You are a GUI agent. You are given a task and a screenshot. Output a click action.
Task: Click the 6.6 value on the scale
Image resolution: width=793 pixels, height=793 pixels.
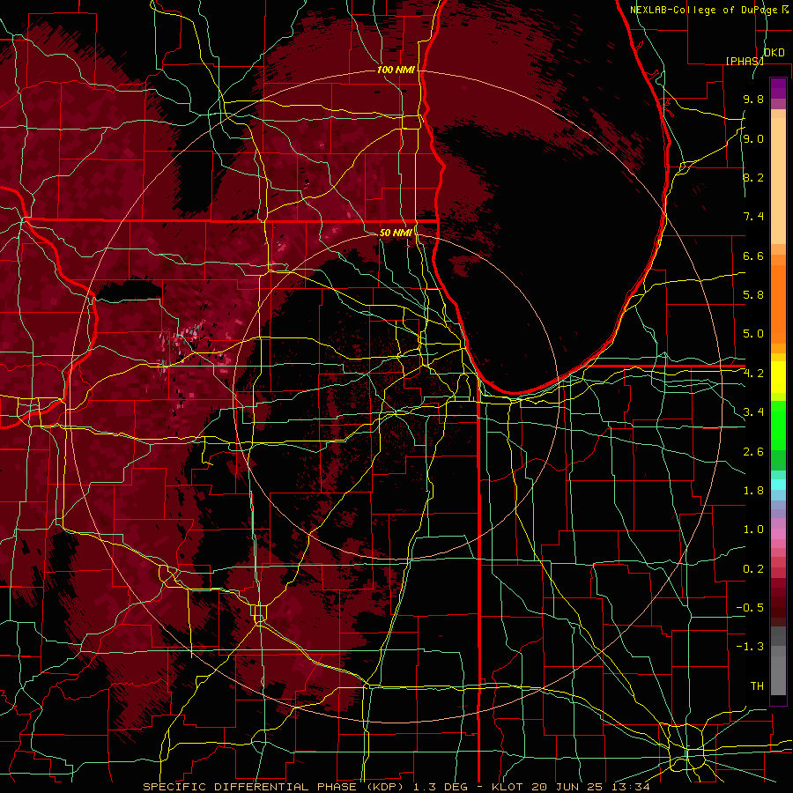(x=753, y=256)
